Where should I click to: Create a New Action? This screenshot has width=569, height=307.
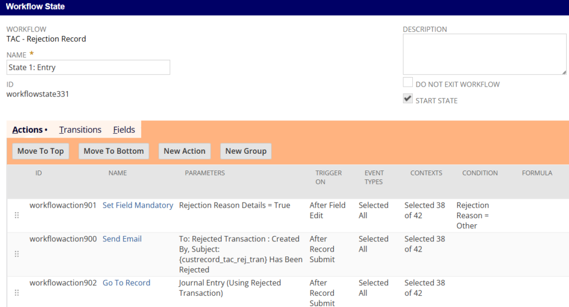[x=184, y=151]
